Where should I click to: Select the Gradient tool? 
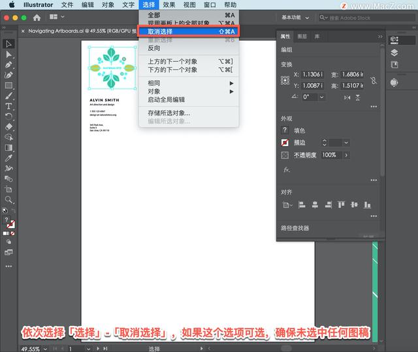point(8,148)
